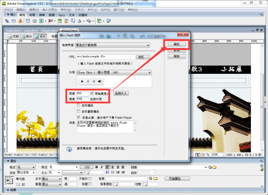Select the Zoom magnifier tool in the status bar
The image size is (268, 195).
(x=208, y=155)
